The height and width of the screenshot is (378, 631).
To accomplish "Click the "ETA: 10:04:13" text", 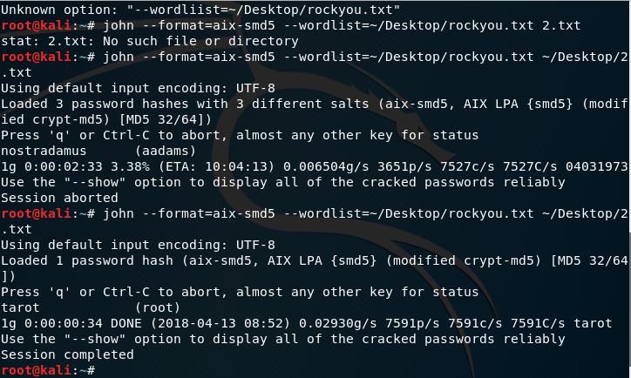I will coord(205,166).
